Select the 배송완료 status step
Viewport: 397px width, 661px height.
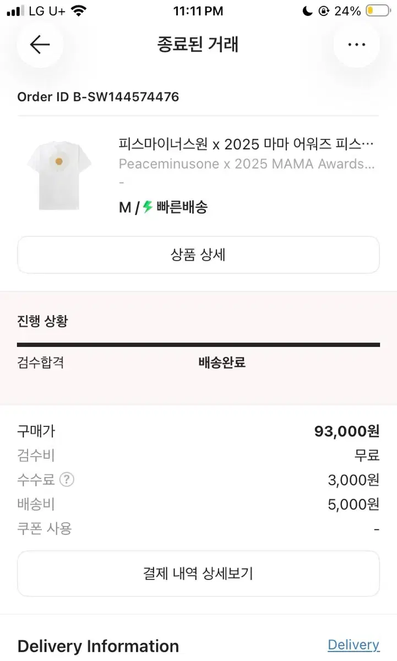(222, 362)
